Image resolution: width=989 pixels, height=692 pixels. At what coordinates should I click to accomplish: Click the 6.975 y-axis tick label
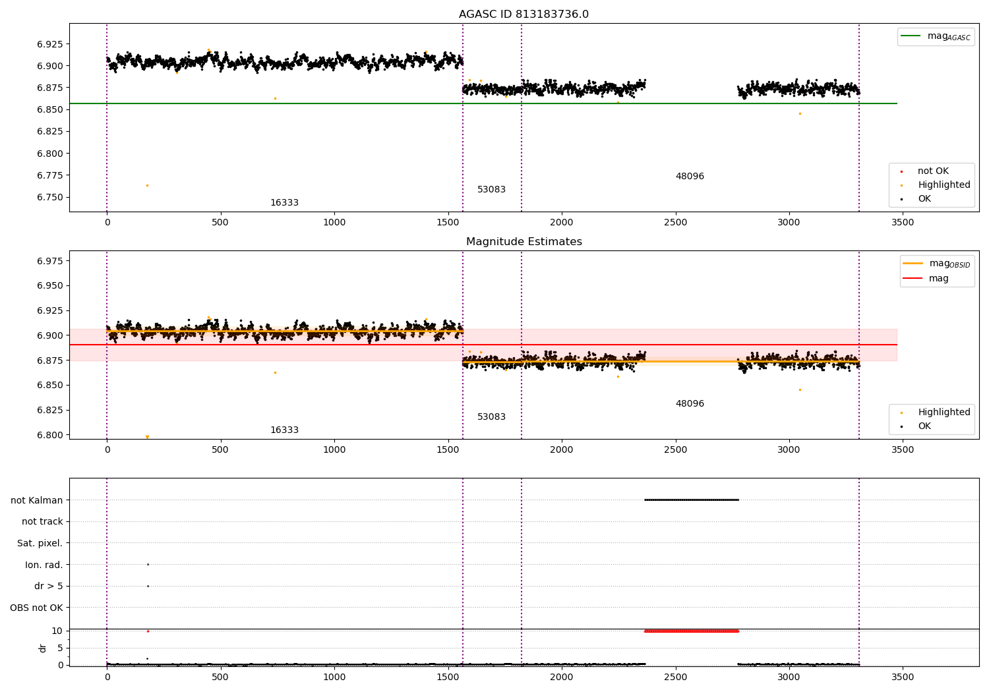[50, 261]
